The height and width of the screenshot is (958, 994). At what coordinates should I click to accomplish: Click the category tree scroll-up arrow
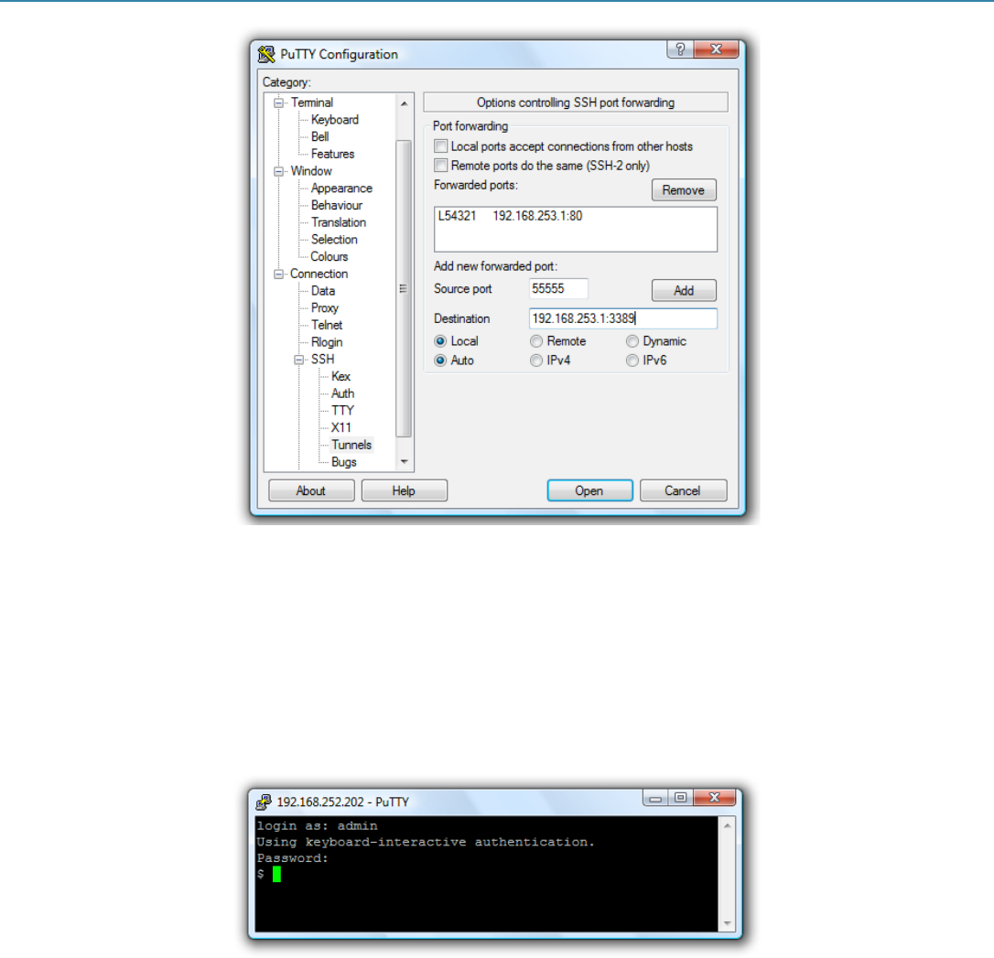point(404,103)
